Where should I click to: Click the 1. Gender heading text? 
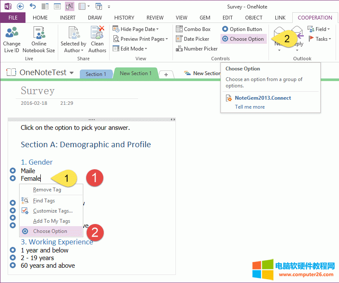click(37, 162)
